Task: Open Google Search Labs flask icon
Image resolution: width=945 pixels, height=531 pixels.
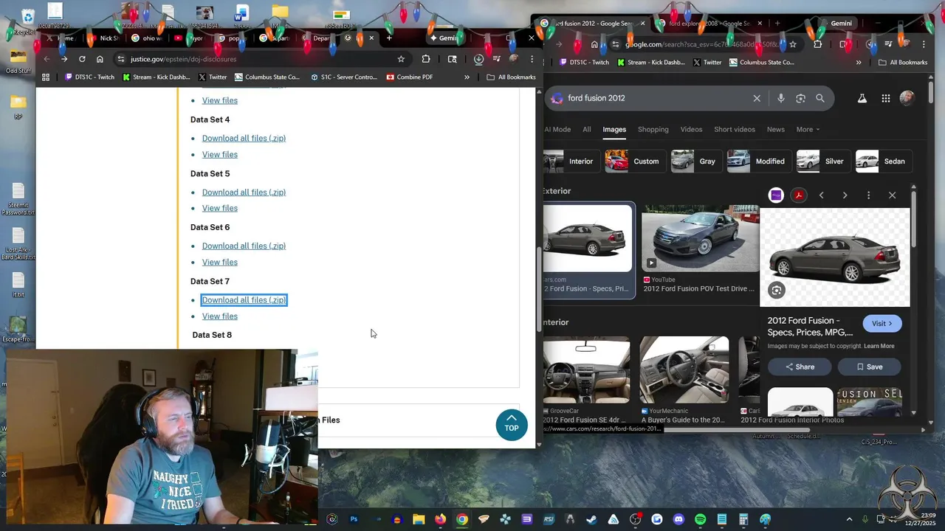Action: pos(862,98)
